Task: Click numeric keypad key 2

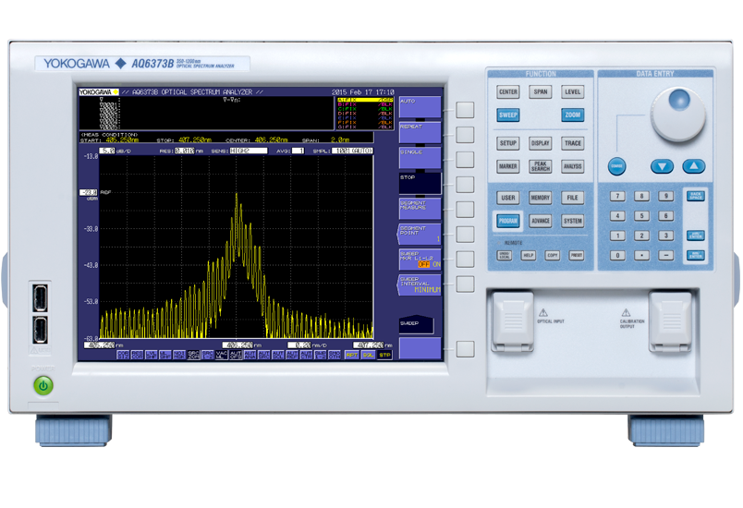Action: tap(641, 236)
